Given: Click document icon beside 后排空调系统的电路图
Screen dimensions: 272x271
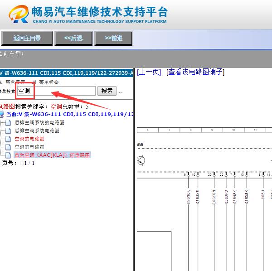Looking at the screenshot, I should (8, 122).
